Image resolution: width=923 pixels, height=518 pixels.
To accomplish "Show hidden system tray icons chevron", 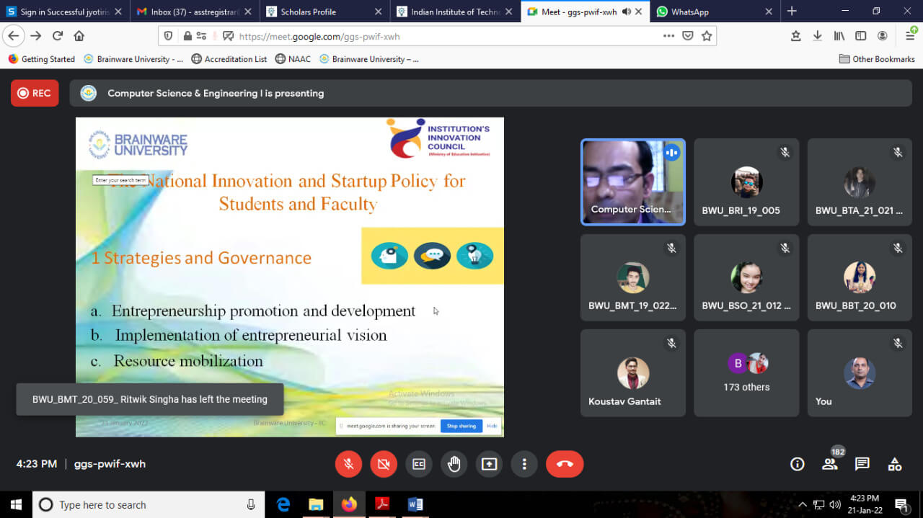I will pyautogui.click(x=802, y=504).
